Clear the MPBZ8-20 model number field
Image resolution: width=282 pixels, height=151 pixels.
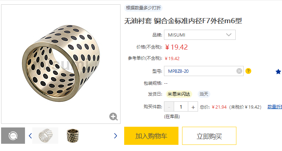(x=239, y=71)
